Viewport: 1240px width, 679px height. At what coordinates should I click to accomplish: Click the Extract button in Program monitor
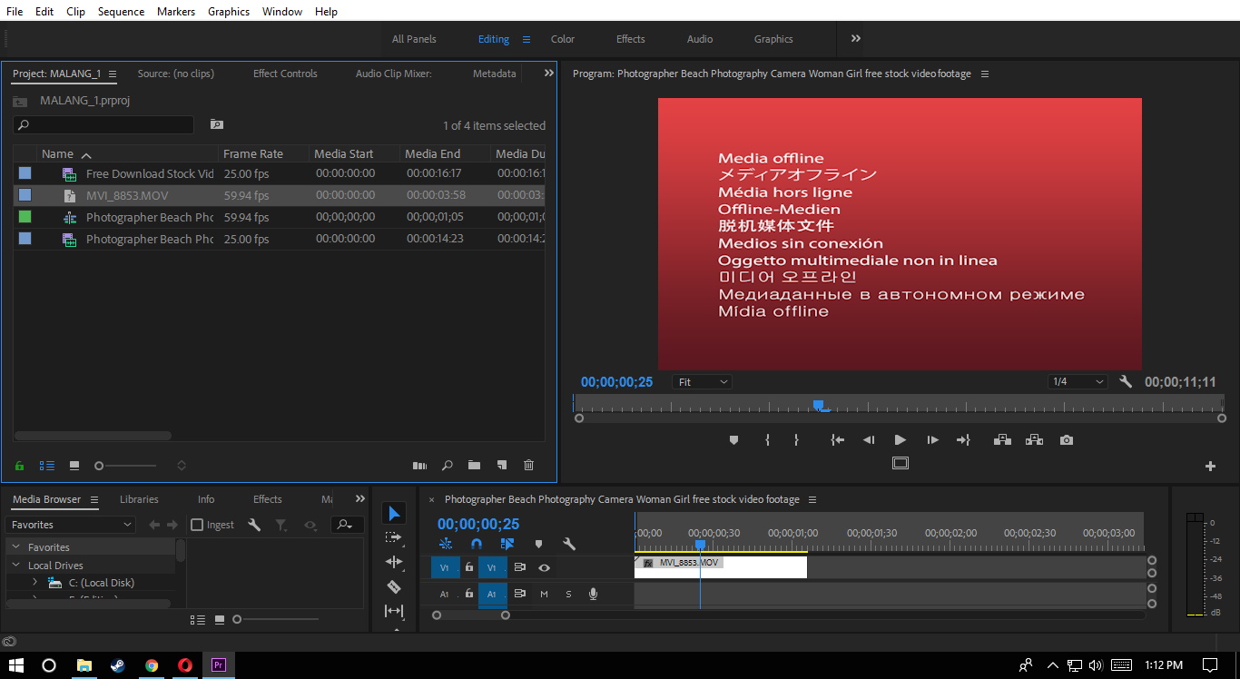(x=1034, y=440)
